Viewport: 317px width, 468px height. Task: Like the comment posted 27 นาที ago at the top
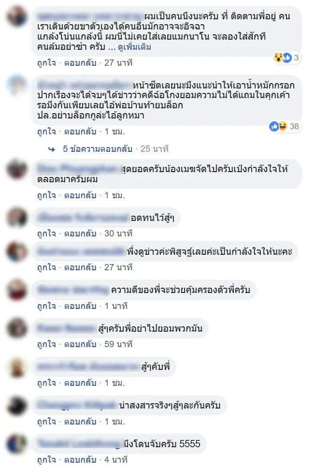(x=46, y=63)
